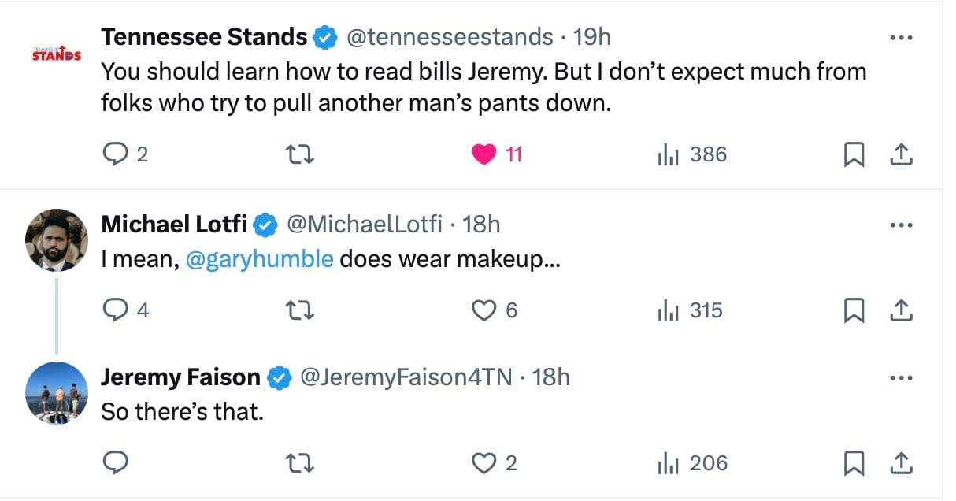Like Jeremy Faison's "So there's that" reply
956x501 pixels.
pos(484,463)
